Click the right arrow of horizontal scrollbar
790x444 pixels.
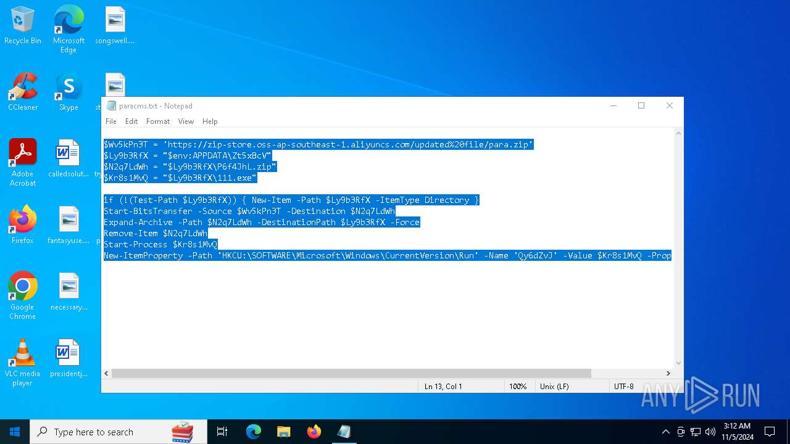[x=668, y=373]
